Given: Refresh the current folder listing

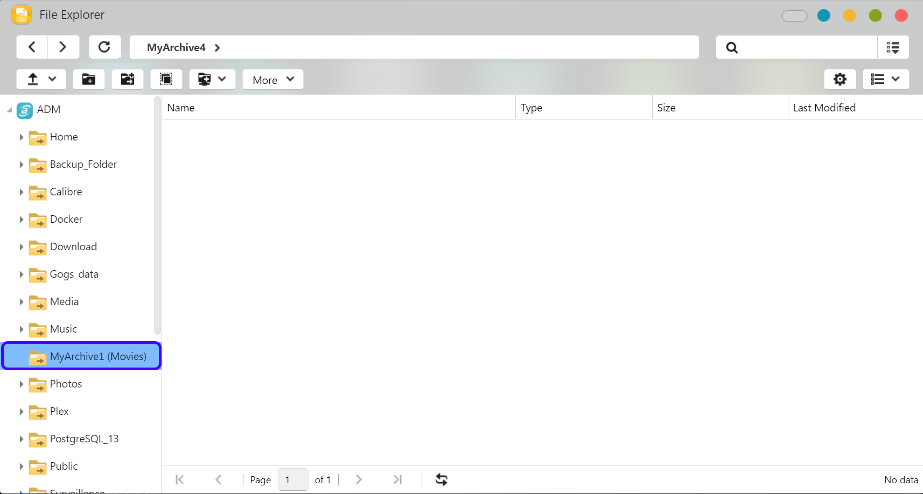Looking at the screenshot, I should click(104, 47).
